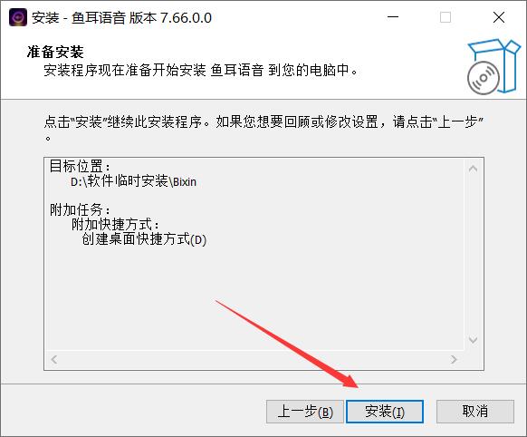
Task: Cancel setup with the 取消 button
Action: 475,412
